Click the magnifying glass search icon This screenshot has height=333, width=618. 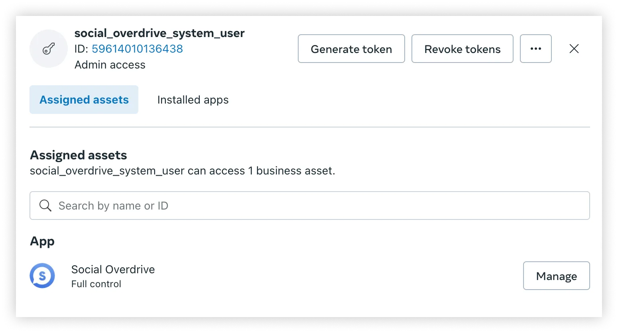45,206
